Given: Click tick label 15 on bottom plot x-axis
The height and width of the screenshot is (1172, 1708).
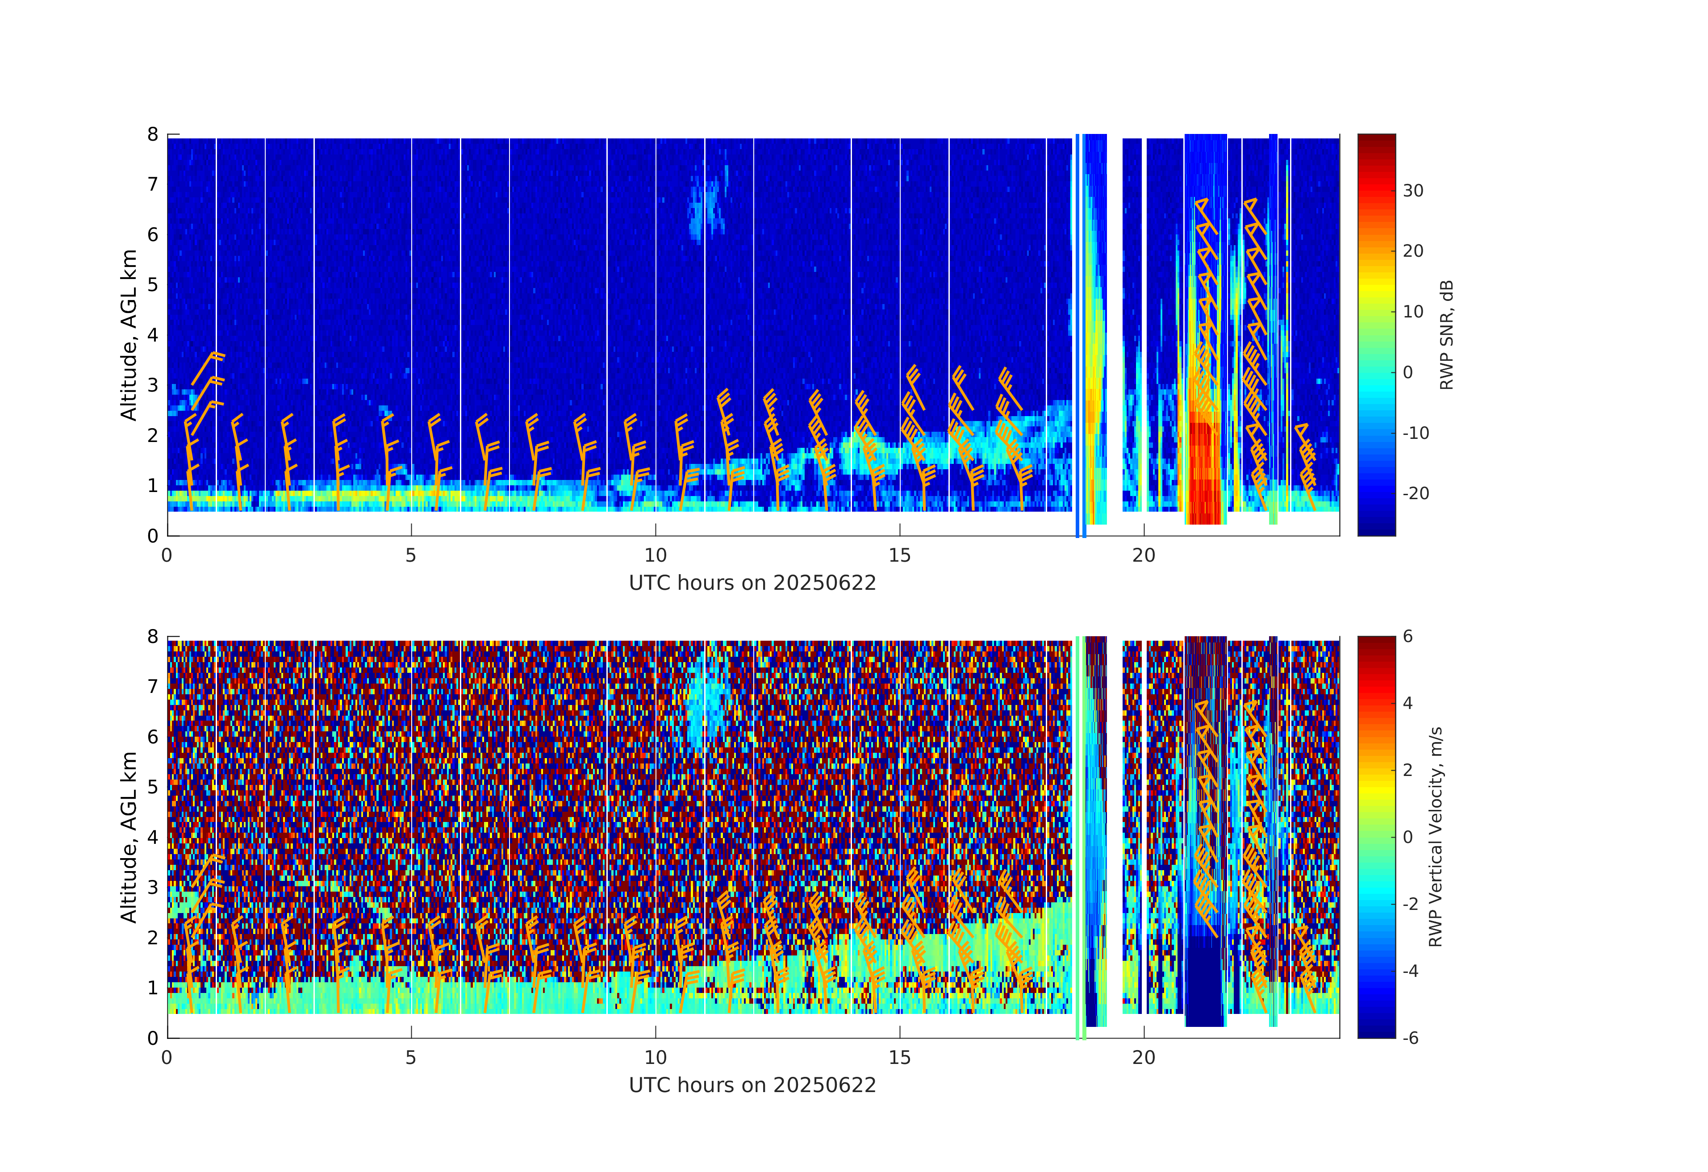Looking at the screenshot, I should 900,1058.
